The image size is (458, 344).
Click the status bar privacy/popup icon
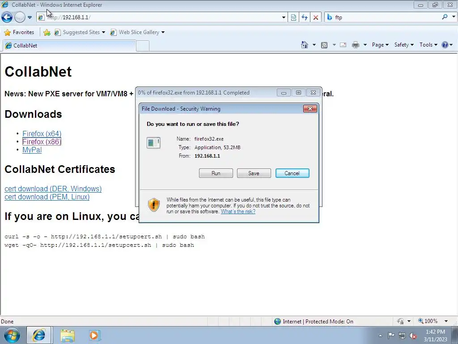point(400,321)
